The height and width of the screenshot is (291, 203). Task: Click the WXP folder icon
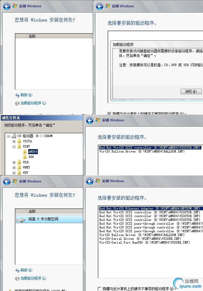coord(19,172)
